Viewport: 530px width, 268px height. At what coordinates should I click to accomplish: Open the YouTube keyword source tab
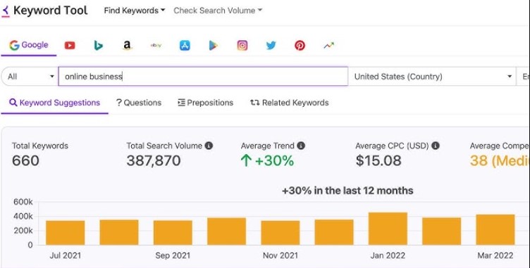70,45
